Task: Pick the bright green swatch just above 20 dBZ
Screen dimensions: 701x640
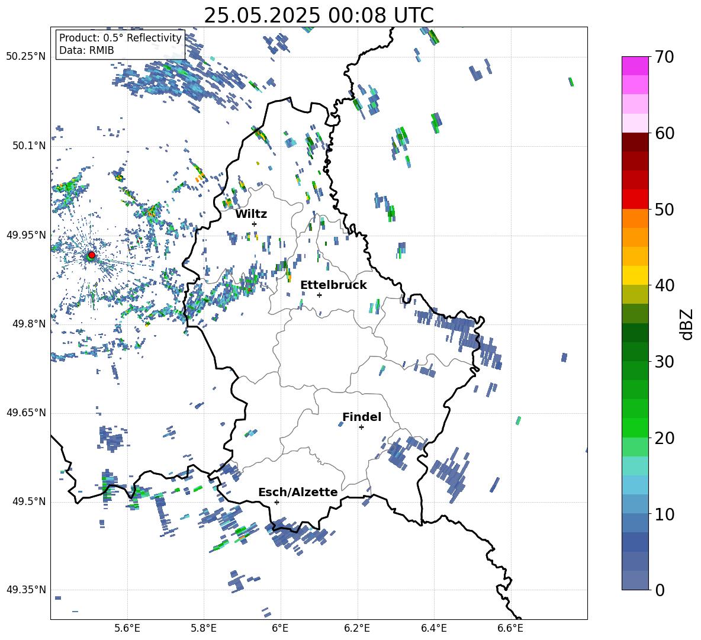Action: [x=635, y=427]
